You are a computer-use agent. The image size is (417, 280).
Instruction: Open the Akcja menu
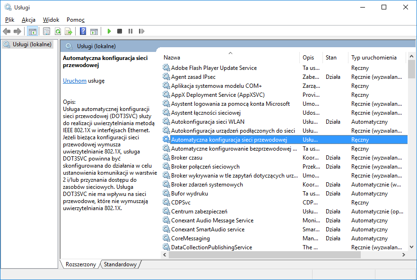tap(28, 20)
